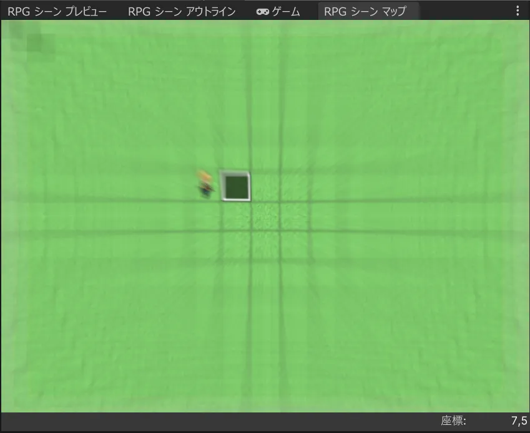Select the map tile directly below the highlighted tile
The image size is (530, 433).
click(x=236, y=216)
